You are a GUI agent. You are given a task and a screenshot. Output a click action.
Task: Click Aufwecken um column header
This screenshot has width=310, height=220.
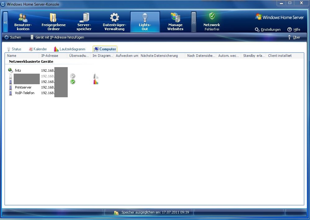coord(126,56)
